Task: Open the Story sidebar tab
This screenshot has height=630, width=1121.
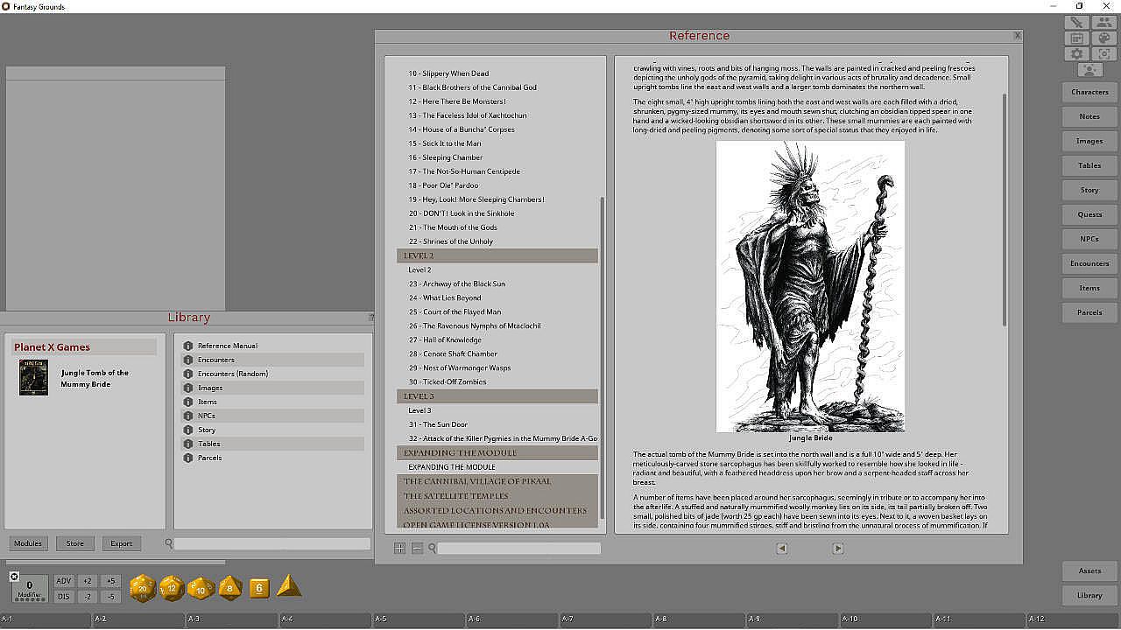Action: pos(1089,190)
